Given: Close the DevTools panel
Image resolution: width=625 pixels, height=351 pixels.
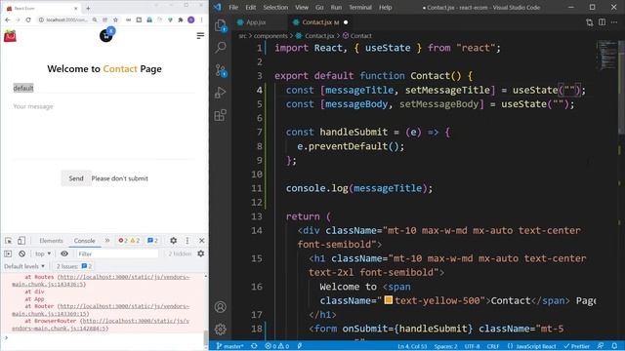Looking at the screenshot, I should click(202, 241).
